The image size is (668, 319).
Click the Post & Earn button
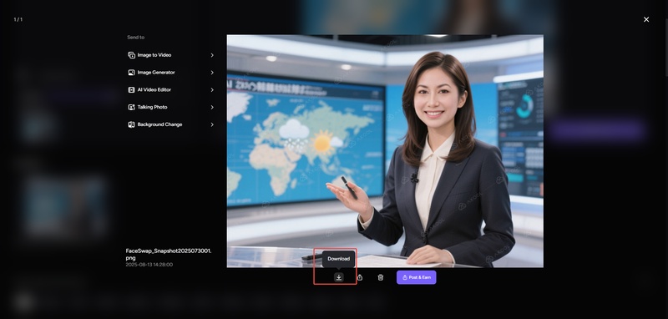(x=416, y=277)
